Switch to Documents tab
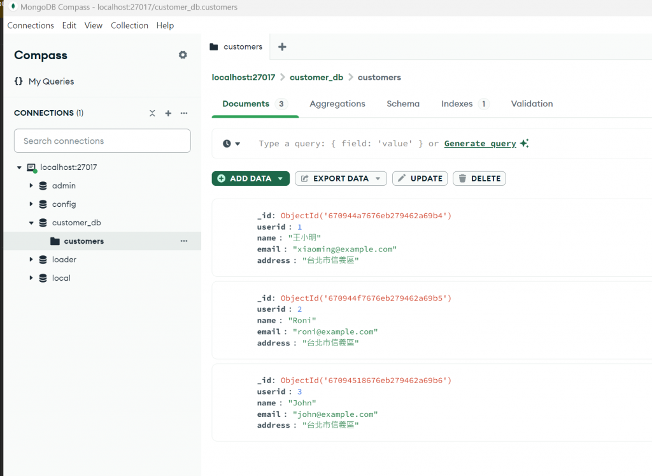The height and width of the screenshot is (476, 652). [x=255, y=104]
